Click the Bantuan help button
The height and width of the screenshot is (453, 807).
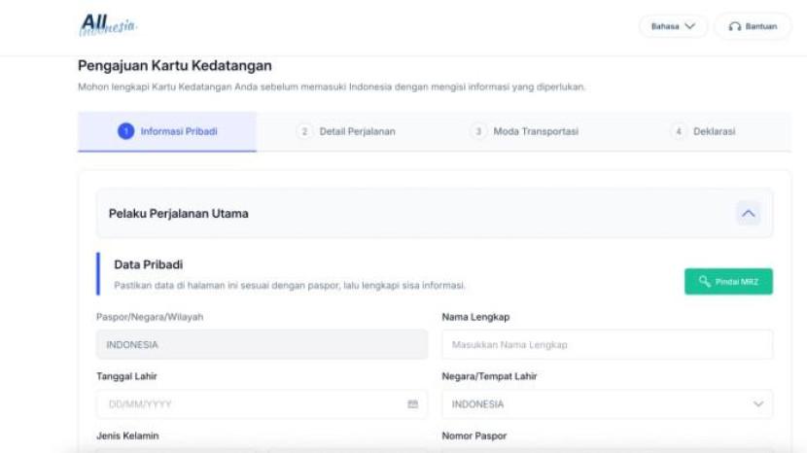(x=753, y=26)
